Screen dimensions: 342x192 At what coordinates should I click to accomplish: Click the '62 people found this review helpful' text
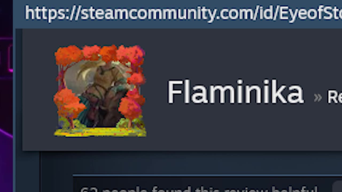click(199, 189)
